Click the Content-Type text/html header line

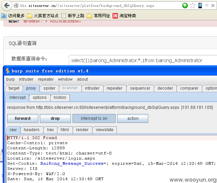point(59,153)
